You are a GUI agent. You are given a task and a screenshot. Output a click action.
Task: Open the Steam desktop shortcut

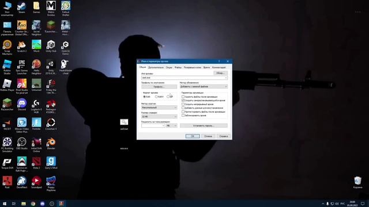tap(22, 7)
